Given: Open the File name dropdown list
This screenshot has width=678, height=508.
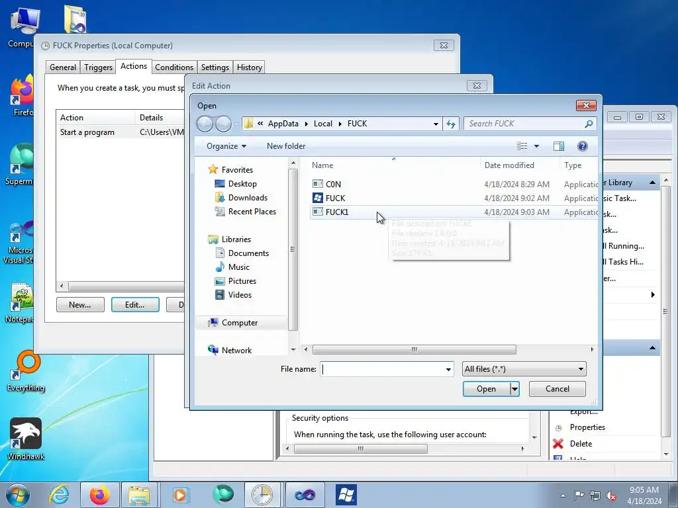Looking at the screenshot, I should click(x=448, y=369).
